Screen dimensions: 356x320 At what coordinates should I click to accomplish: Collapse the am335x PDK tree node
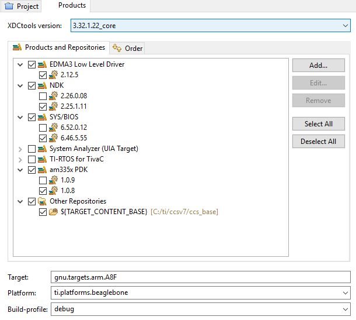pyautogui.click(x=20, y=170)
